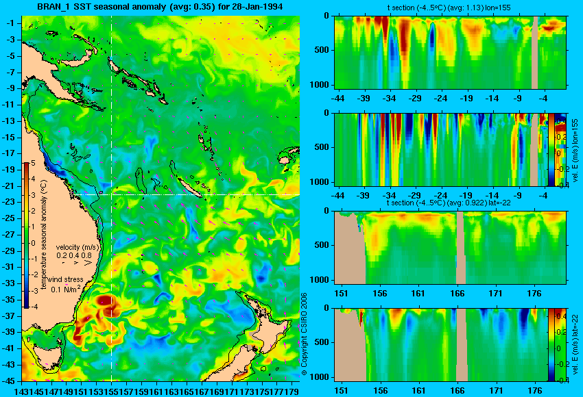Click the "t section ... lat=-22" panel title
The height and width of the screenshot is (397, 583).
449,203
